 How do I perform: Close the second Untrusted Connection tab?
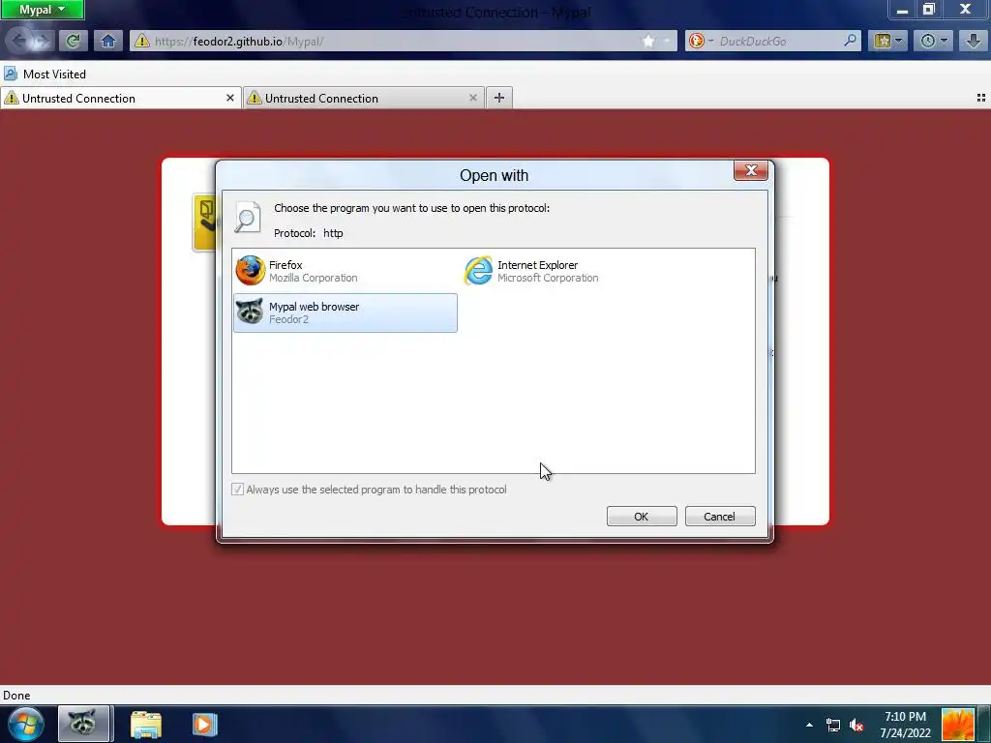(472, 98)
